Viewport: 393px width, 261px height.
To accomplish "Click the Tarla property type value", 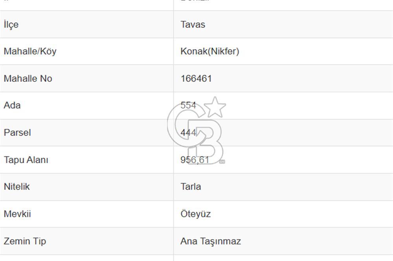I will [x=191, y=187].
